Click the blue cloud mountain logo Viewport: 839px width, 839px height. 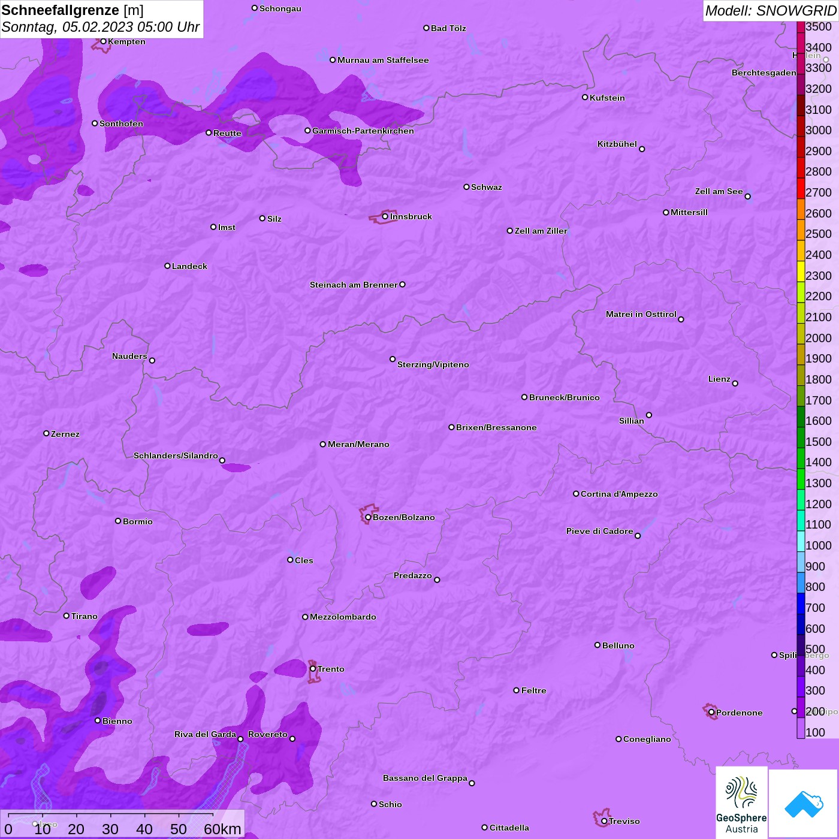(x=804, y=804)
